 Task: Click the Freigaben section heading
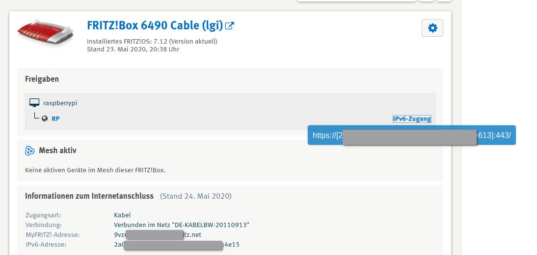(x=42, y=79)
